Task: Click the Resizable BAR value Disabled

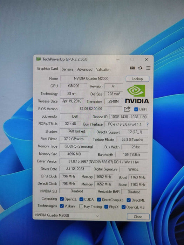Action: (x=134, y=192)
